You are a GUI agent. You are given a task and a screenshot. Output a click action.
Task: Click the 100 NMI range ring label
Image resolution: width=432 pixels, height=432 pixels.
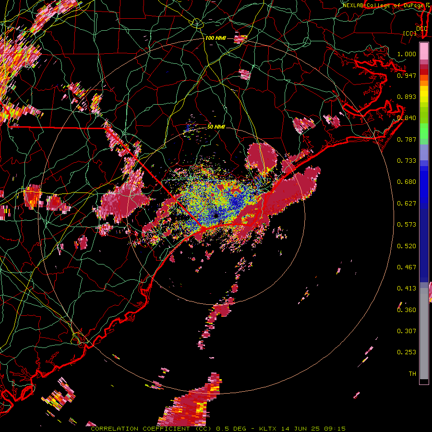point(216,38)
